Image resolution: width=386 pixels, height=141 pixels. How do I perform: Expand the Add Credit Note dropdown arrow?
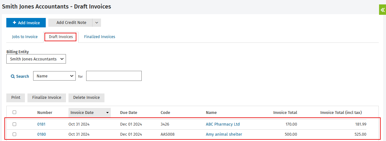[x=97, y=23]
